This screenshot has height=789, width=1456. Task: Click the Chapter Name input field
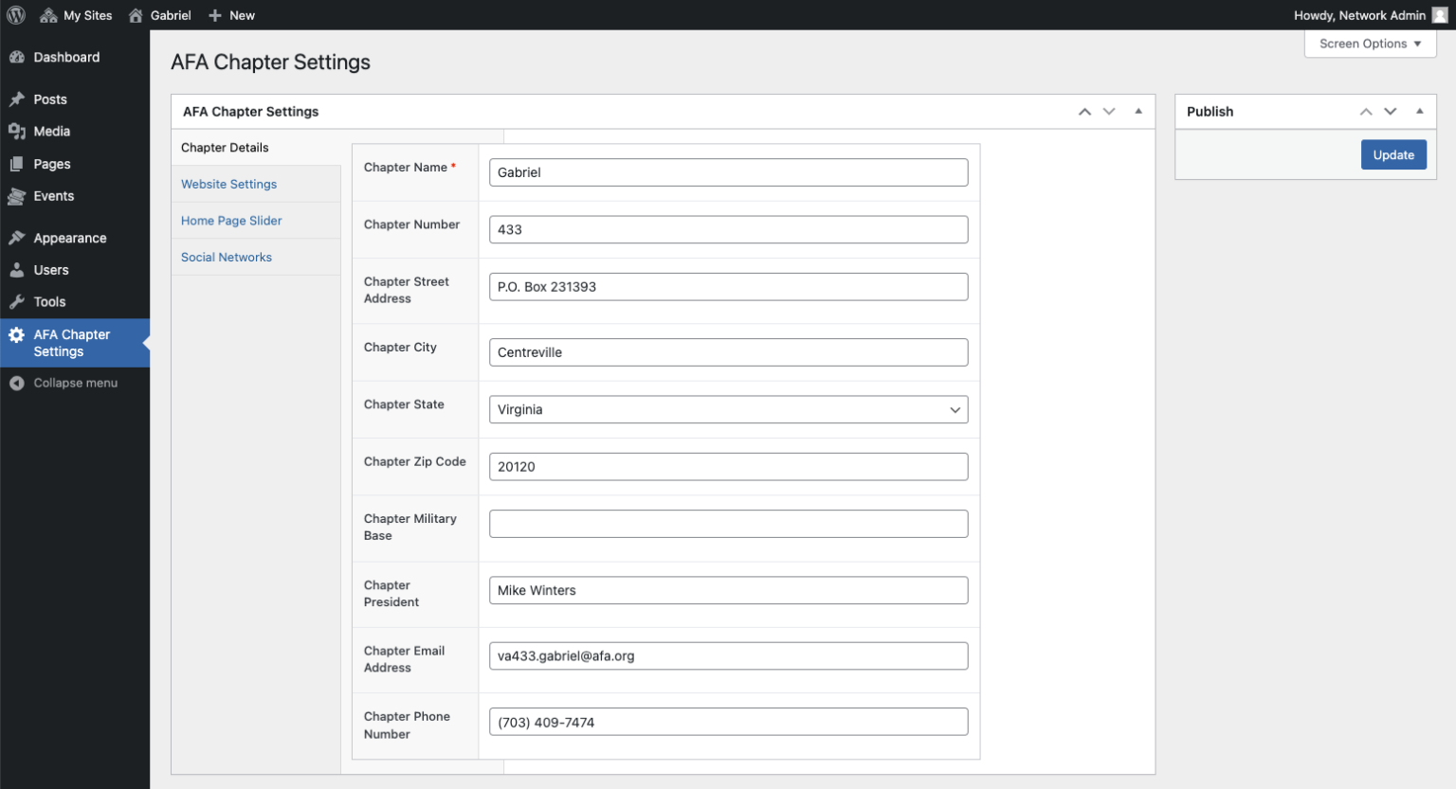tap(729, 172)
